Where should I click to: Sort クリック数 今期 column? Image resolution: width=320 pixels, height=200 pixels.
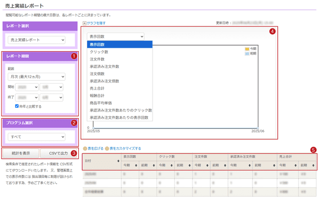(x=172, y=166)
